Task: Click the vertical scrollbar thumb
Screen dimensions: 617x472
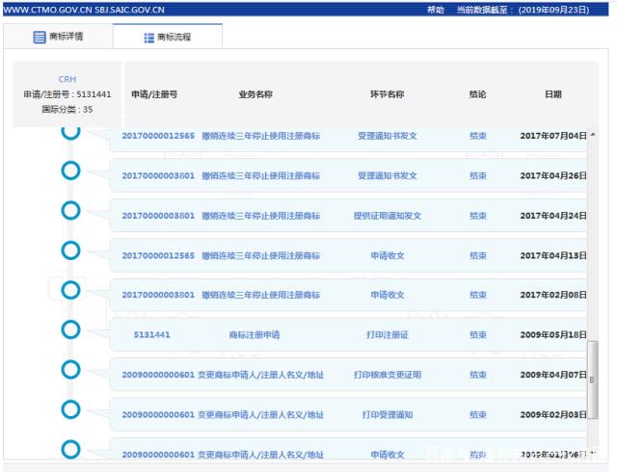Action: pos(593,376)
